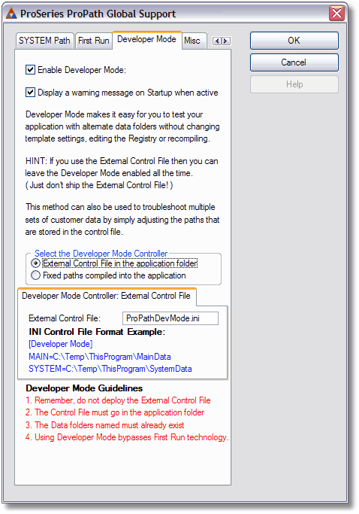This screenshot has height=514, width=359.
Task: Select the Developer Mode tab
Action: (x=146, y=40)
